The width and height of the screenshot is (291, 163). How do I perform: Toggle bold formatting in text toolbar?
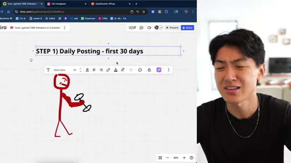click(87, 70)
